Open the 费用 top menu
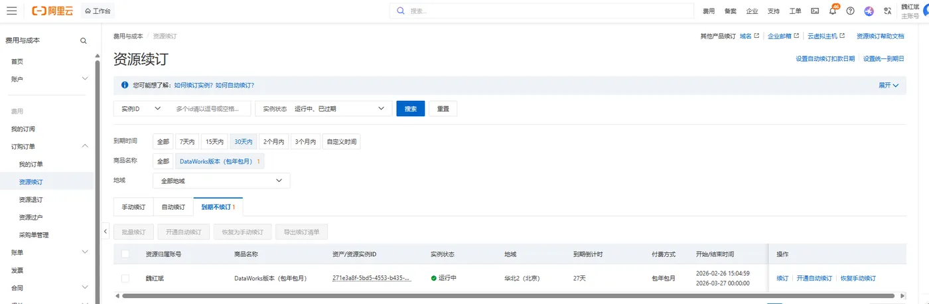The height and width of the screenshot is (304, 929). [x=709, y=11]
